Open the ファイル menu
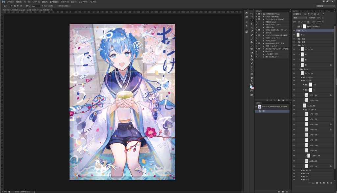 [x=11, y=2]
